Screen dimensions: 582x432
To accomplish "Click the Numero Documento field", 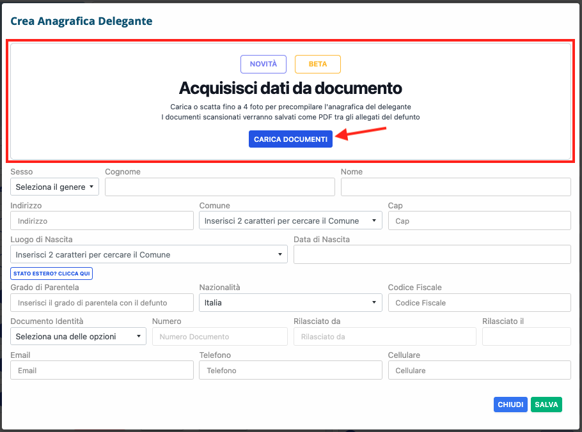I will pos(219,336).
